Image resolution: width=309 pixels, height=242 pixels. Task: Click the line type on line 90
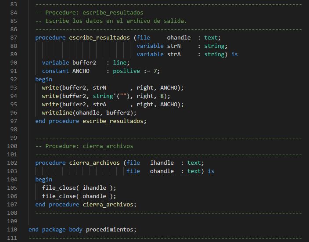coord(120,63)
